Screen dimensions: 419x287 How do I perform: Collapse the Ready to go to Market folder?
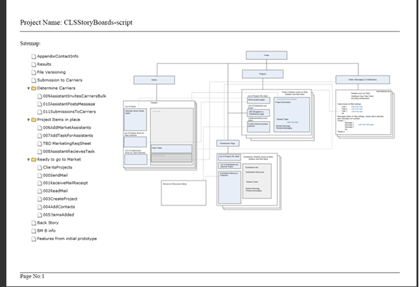click(28, 159)
